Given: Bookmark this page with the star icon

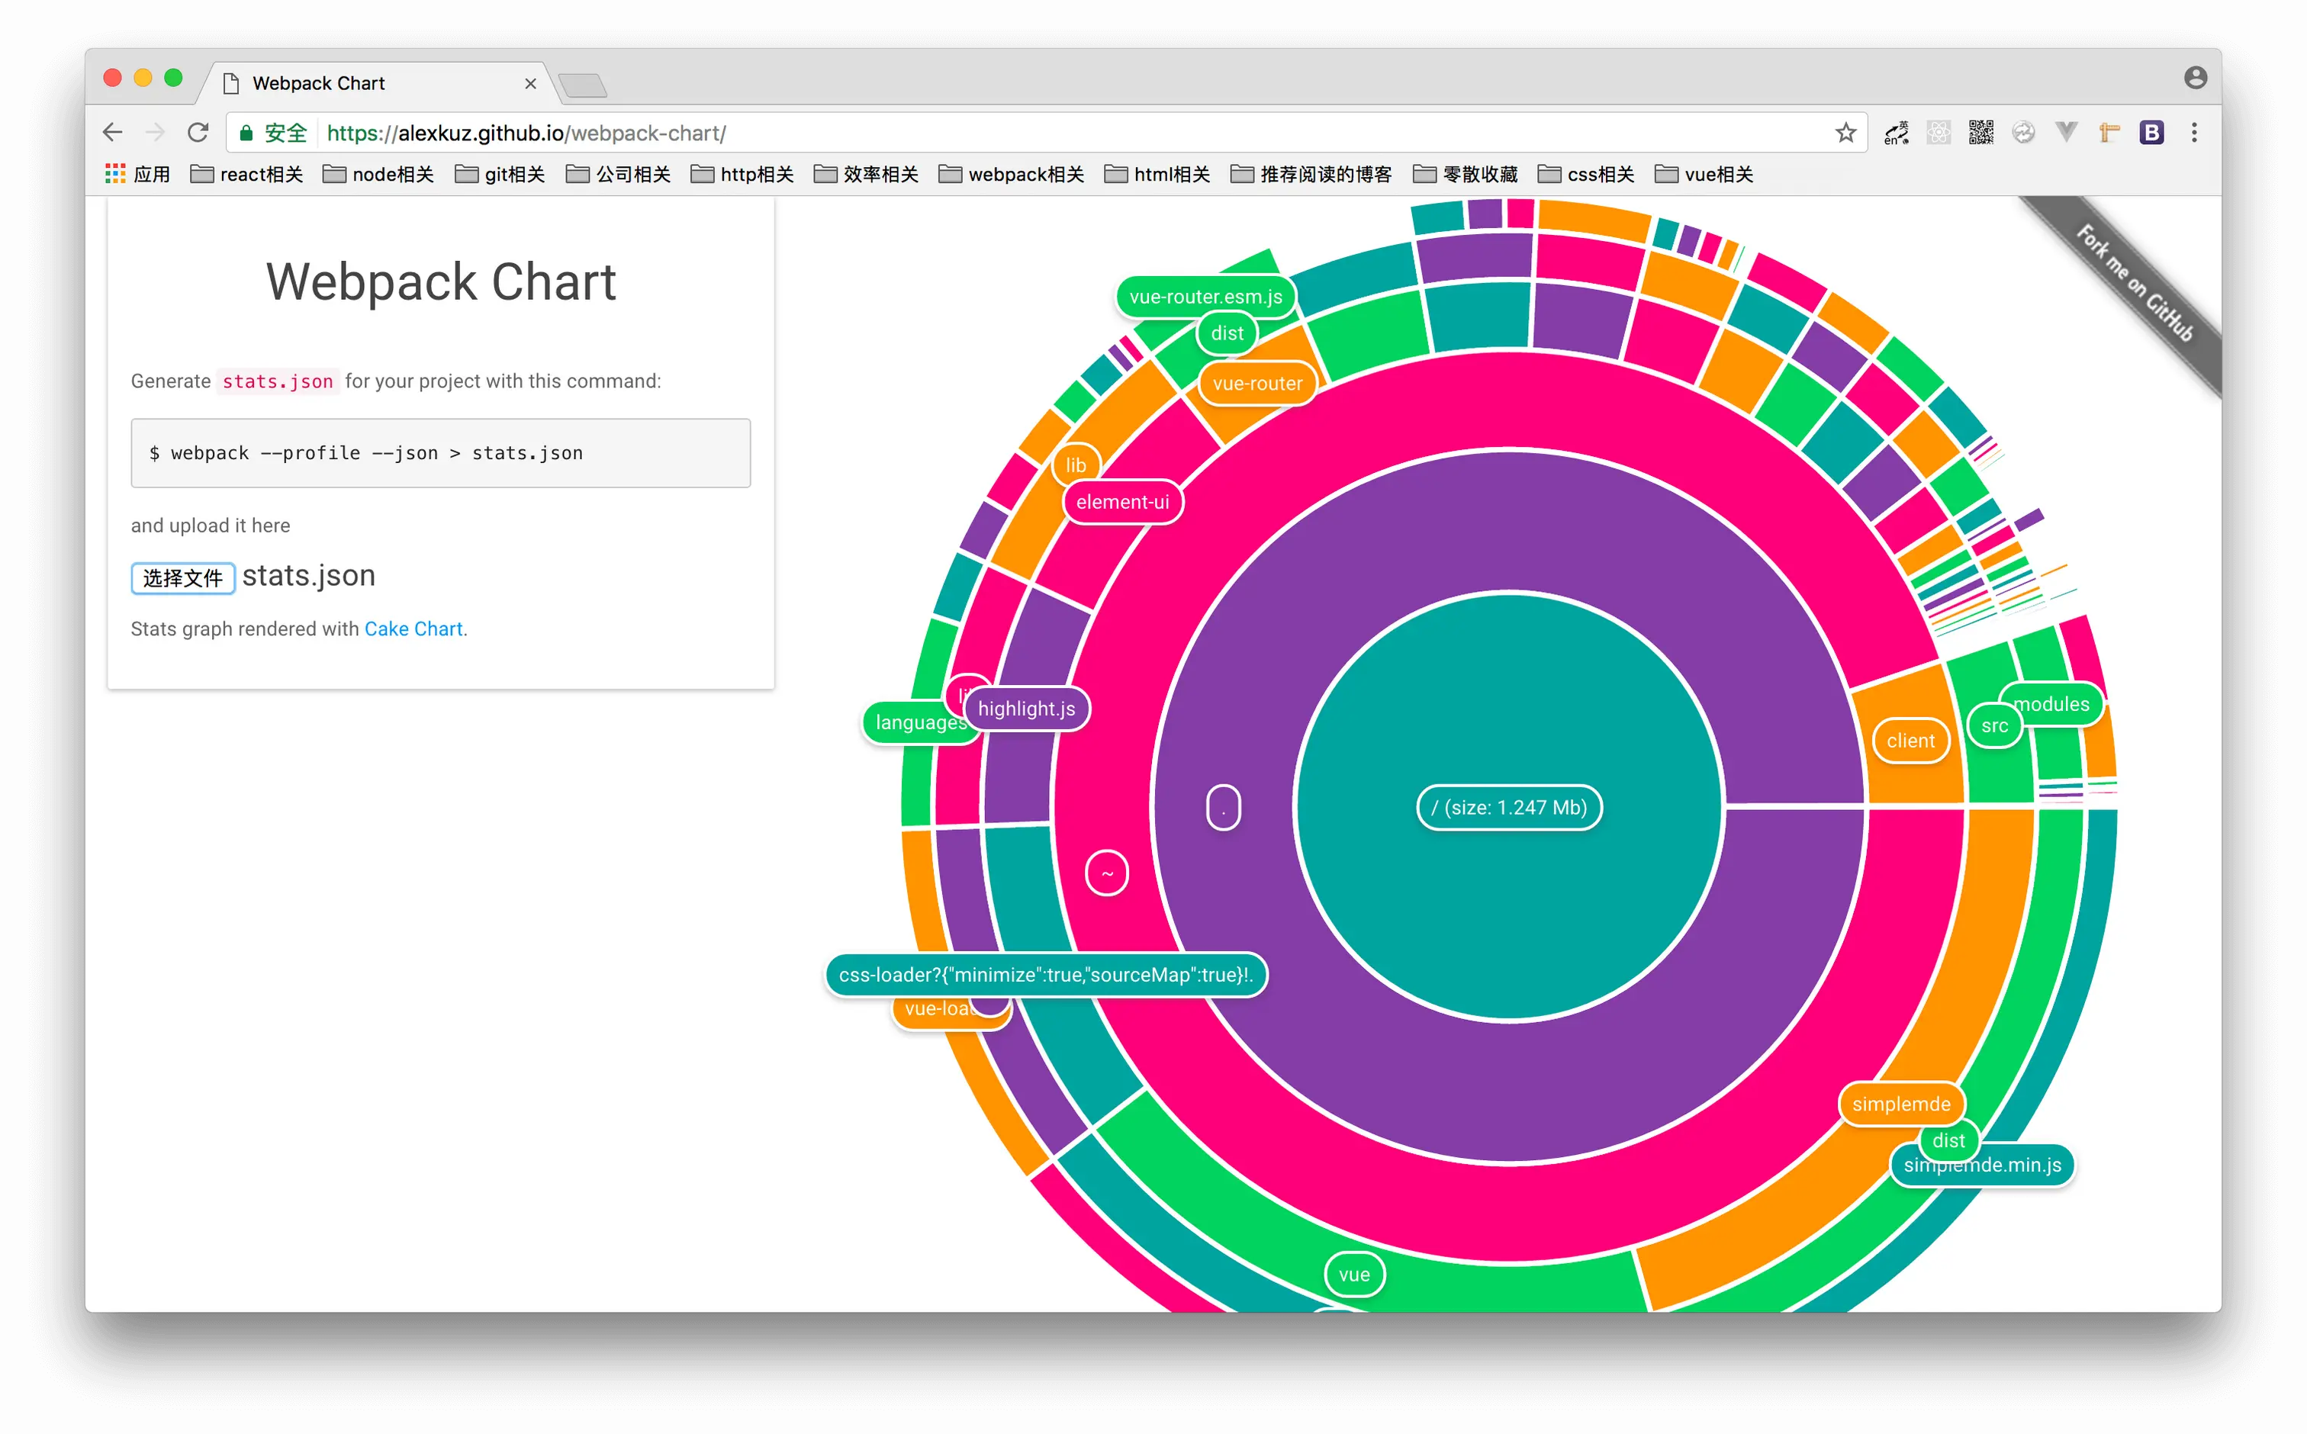Looking at the screenshot, I should click(1845, 133).
